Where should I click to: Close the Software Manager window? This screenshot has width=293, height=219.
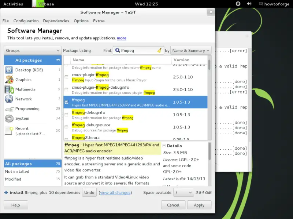click(211, 12)
